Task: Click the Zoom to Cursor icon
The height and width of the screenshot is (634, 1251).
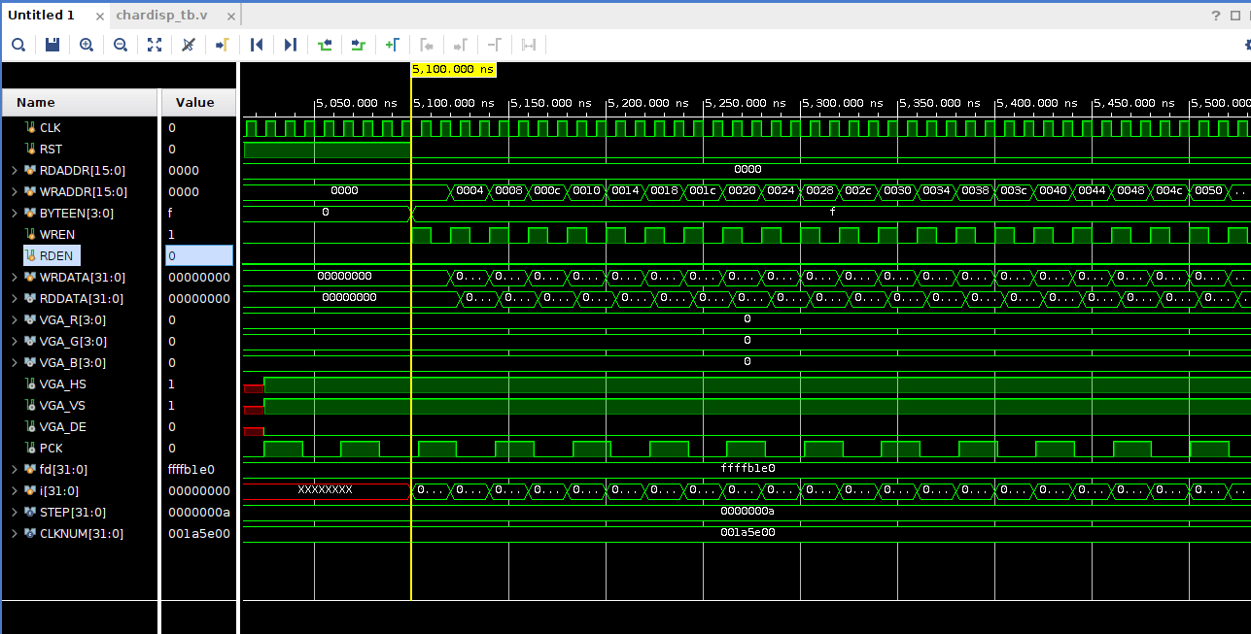Action: pyautogui.click(x=189, y=45)
